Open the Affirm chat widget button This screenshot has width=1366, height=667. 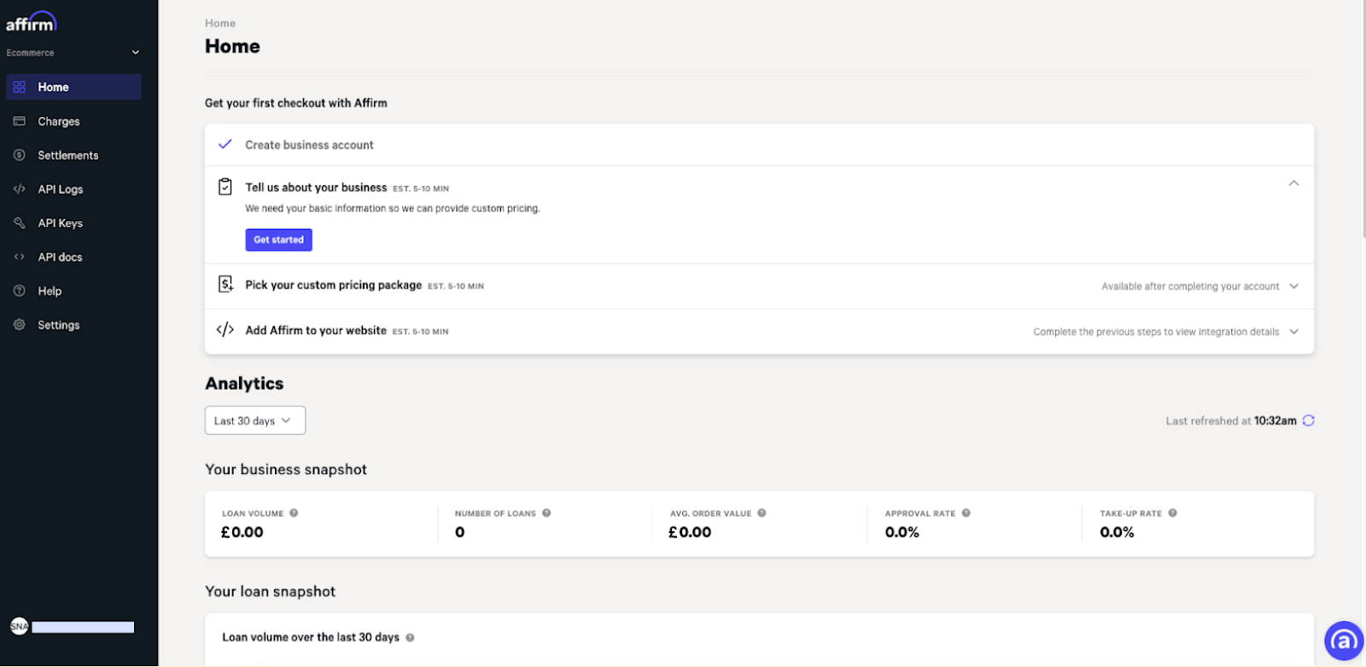pyautogui.click(x=1344, y=641)
